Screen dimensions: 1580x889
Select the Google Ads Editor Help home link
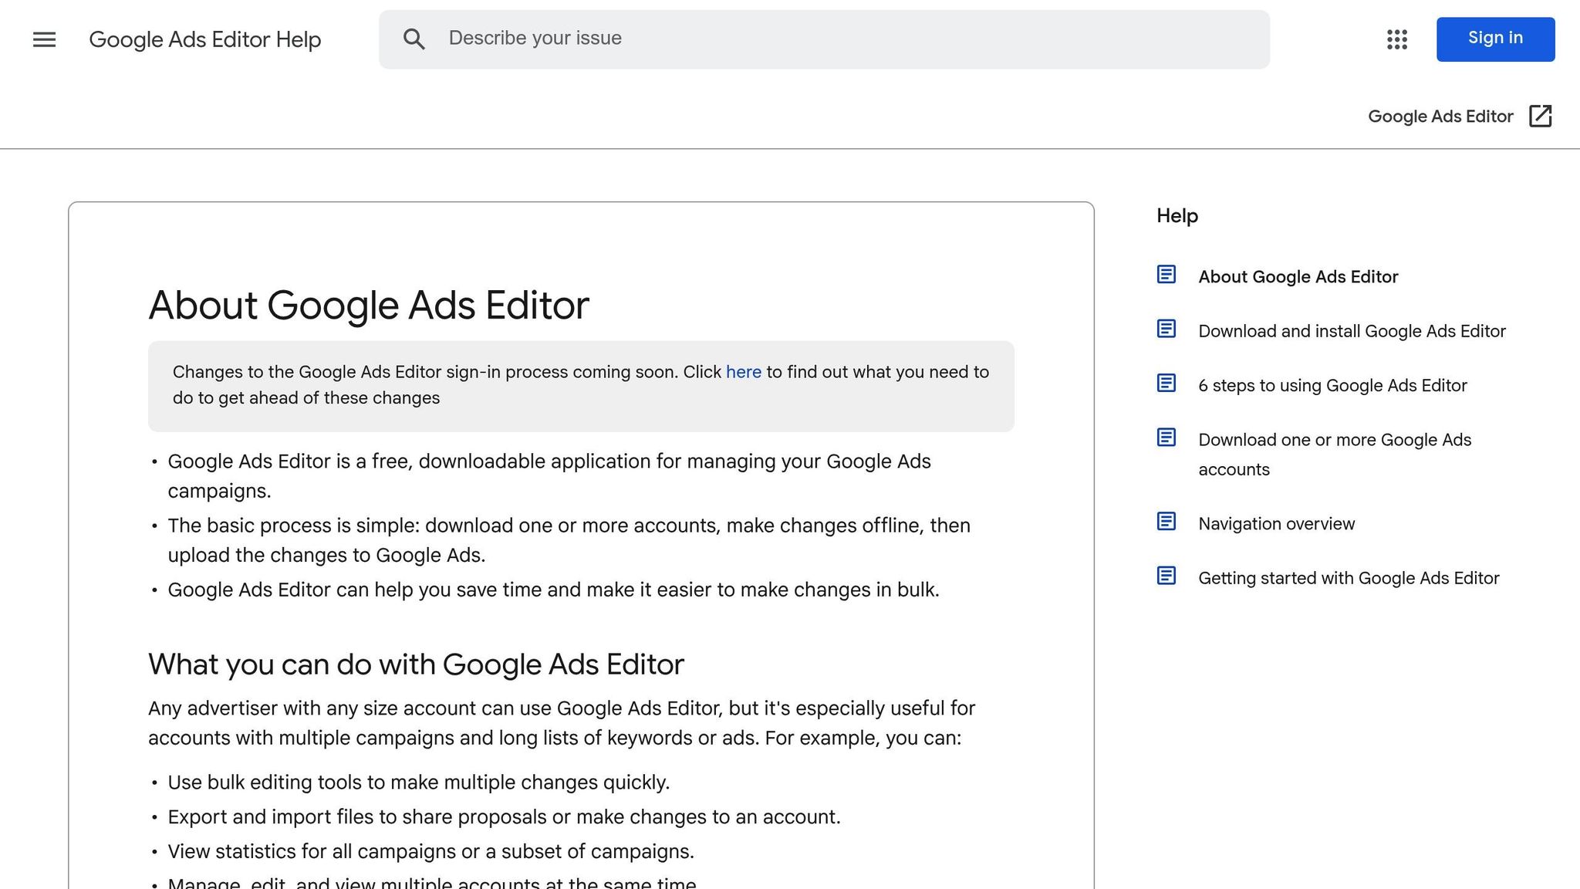(x=206, y=39)
